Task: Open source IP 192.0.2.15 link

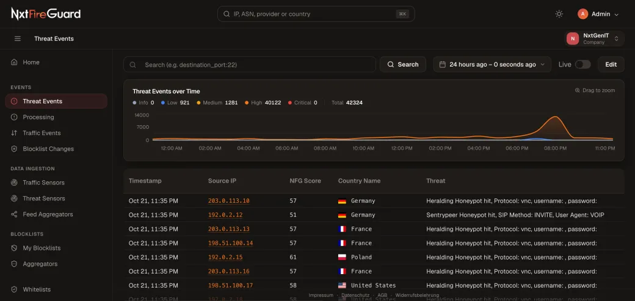Action: point(225,257)
